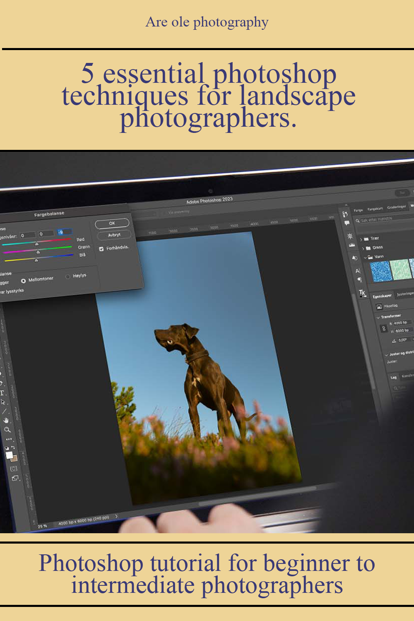This screenshot has width=414, height=621.
Task: Click the link width and height chain icon
Action: 384,328
